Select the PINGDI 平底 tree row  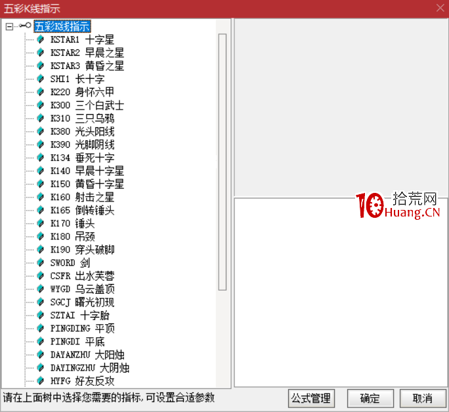coord(77,342)
